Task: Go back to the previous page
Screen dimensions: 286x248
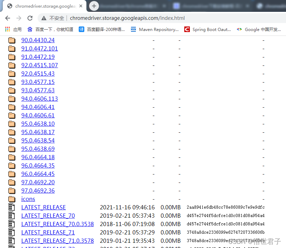Action: pyautogui.click(x=8, y=18)
